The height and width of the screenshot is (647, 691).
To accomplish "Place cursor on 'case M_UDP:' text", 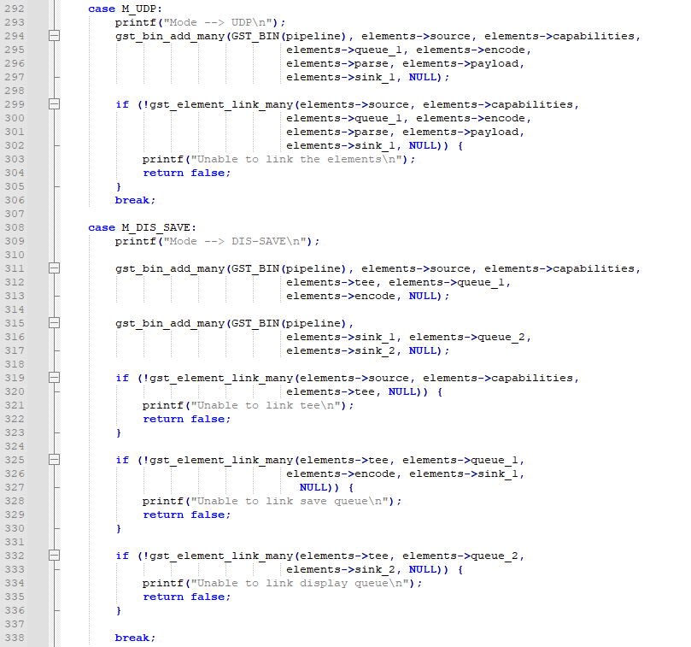I will click(126, 9).
